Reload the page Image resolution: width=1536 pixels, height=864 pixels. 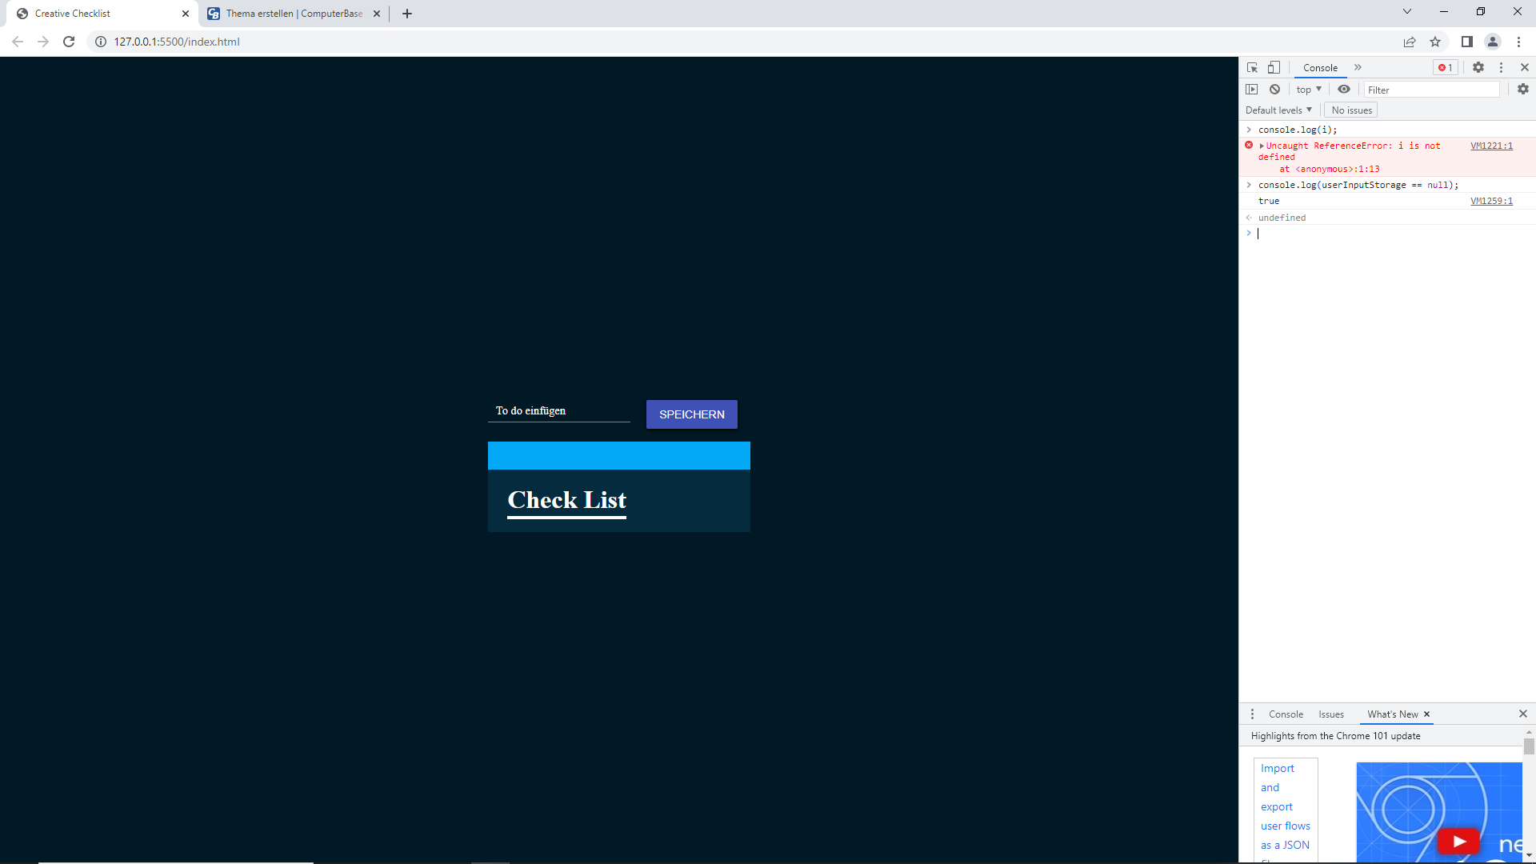point(69,42)
